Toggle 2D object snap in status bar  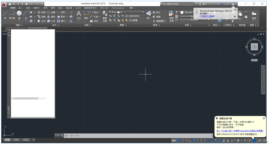[212, 141]
